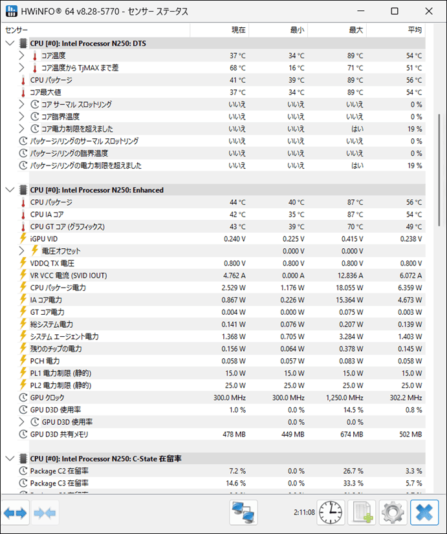Click clock icon beside GPU D3D 共有メモリ

point(23,434)
